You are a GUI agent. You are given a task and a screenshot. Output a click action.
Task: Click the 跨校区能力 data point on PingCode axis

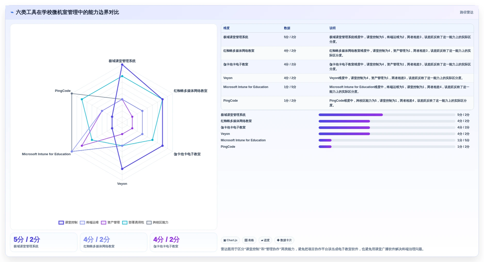point(72,93)
